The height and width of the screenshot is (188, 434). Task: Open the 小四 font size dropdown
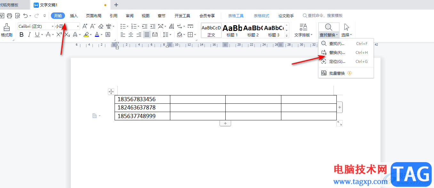point(78,26)
